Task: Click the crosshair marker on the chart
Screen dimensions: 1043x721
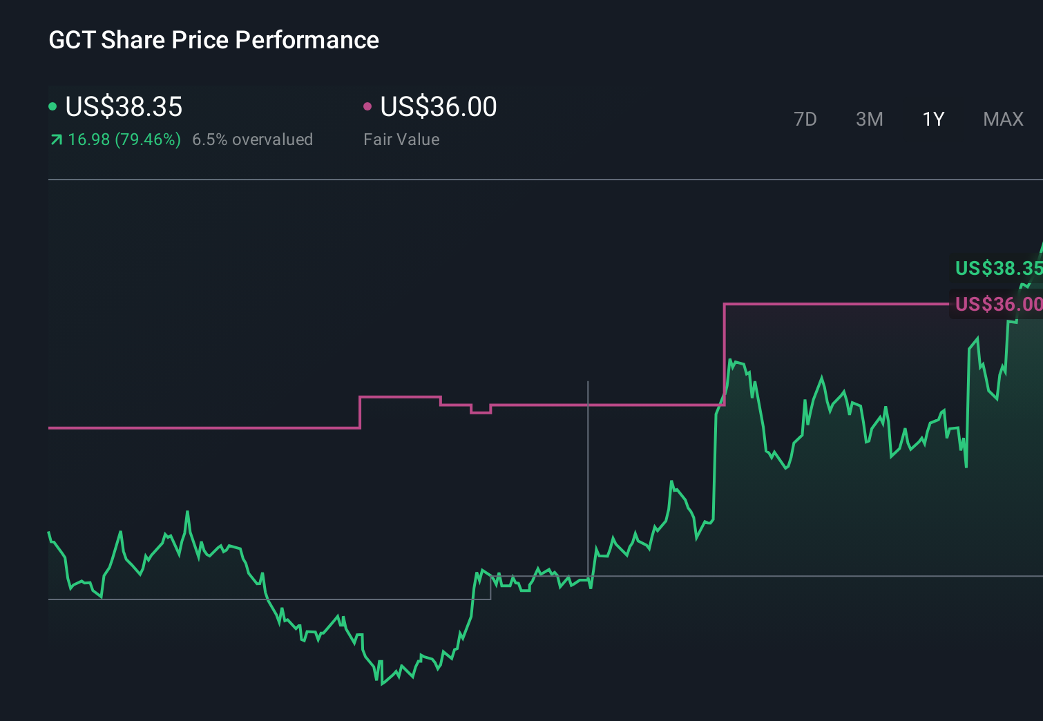Action: click(589, 577)
